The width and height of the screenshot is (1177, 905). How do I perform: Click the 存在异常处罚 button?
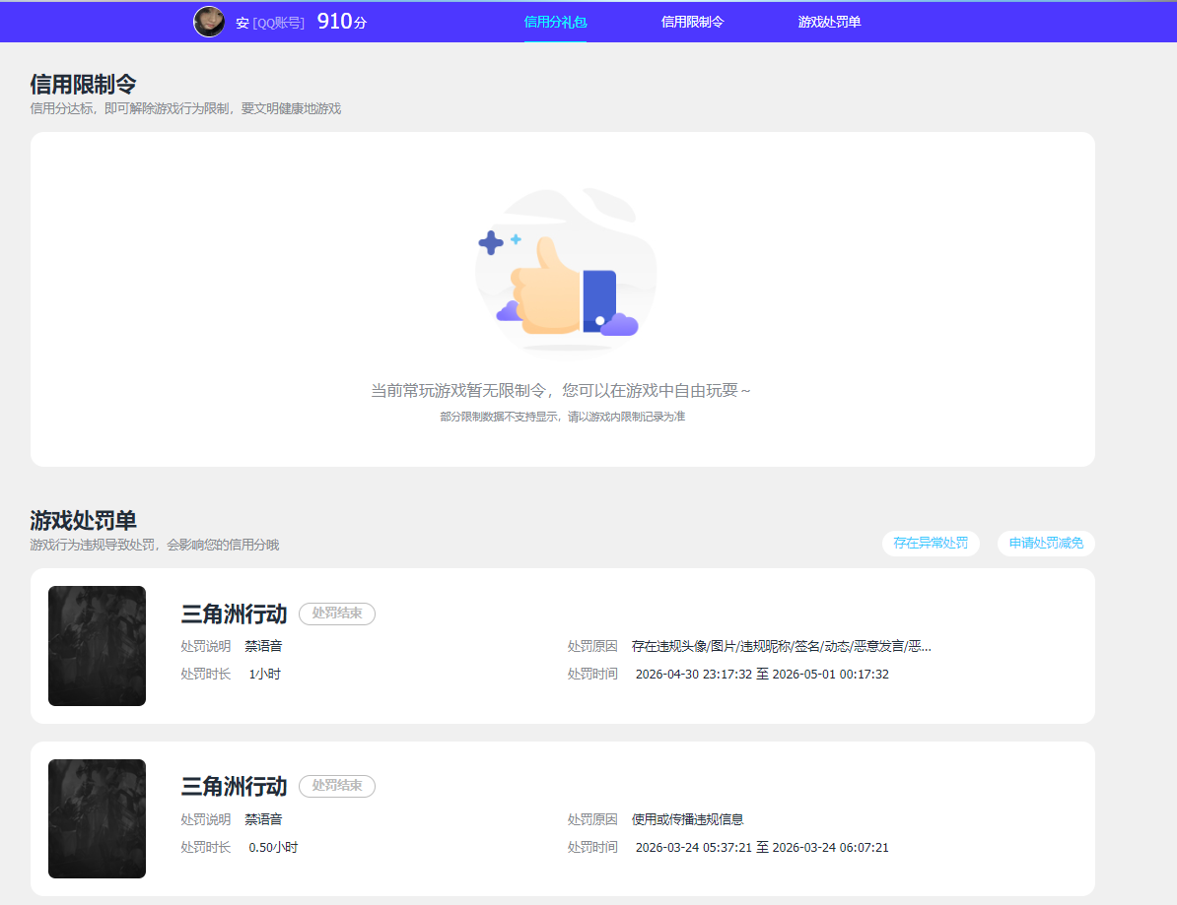[x=931, y=543]
